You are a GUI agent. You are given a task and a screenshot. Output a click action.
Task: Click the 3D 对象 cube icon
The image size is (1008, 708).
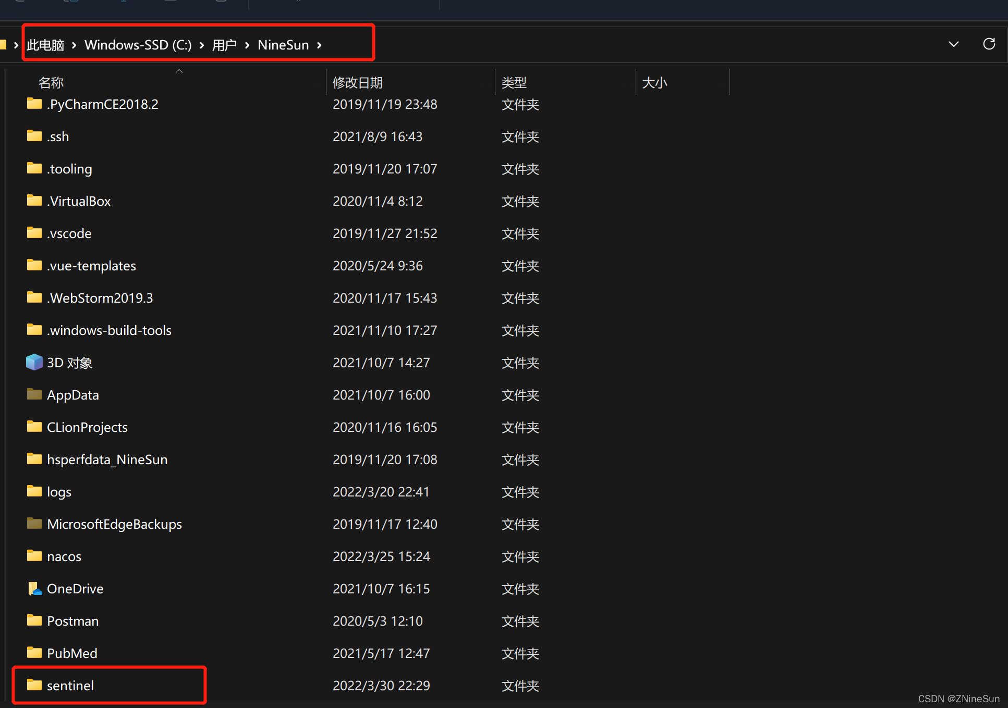[x=34, y=362]
